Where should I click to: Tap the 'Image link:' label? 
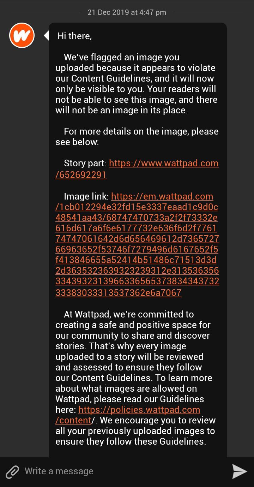coord(86,196)
